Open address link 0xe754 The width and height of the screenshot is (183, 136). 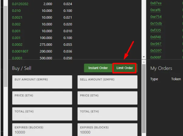156,17
